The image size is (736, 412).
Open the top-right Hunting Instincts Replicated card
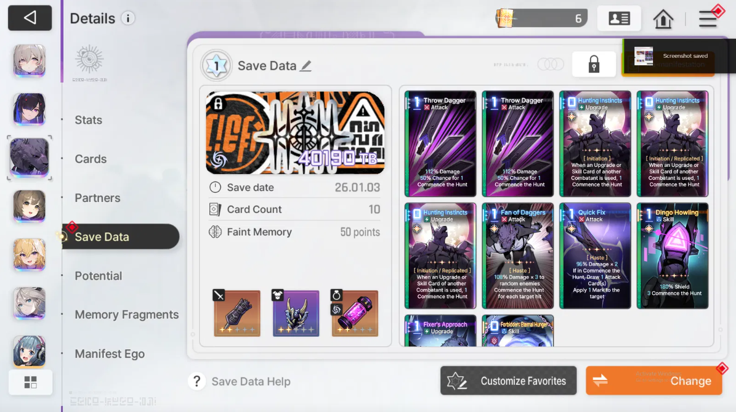[673, 143]
